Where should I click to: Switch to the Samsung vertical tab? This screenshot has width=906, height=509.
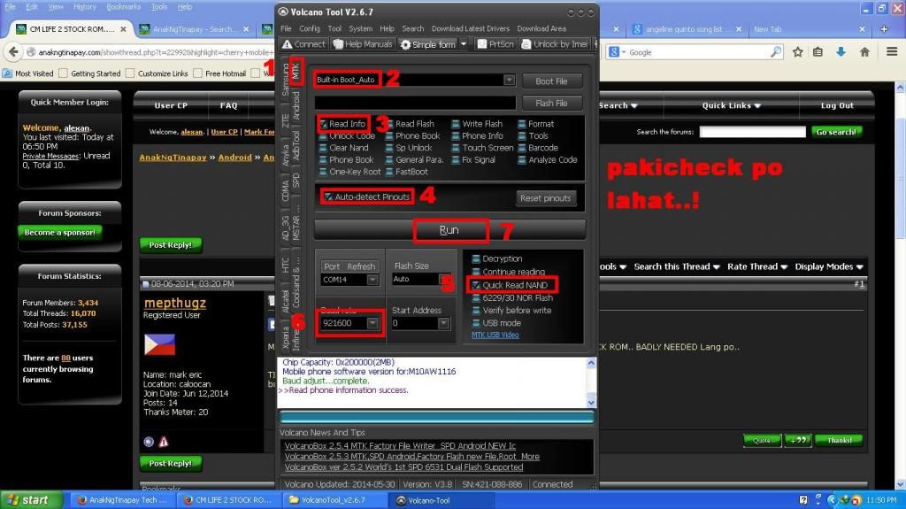coord(285,79)
